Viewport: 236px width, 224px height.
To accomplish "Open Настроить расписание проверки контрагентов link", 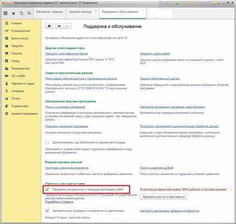I will tap(169, 211).
